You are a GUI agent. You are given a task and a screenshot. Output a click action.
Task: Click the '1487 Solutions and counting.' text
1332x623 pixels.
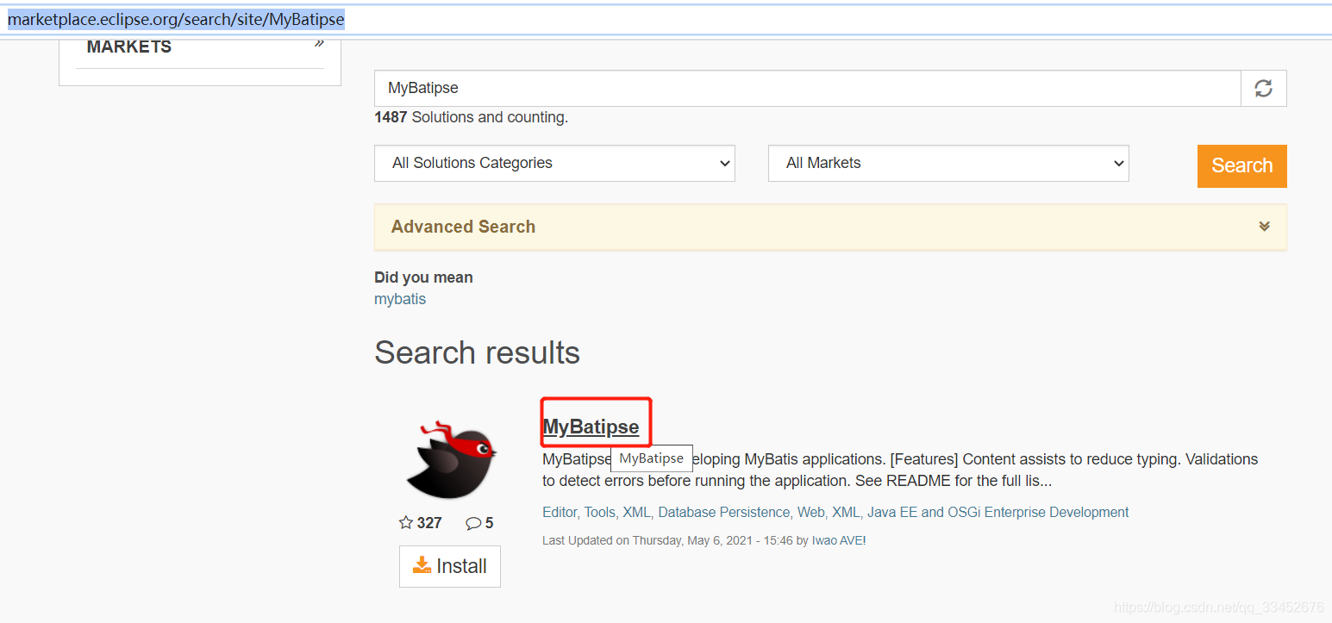point(471,117)
